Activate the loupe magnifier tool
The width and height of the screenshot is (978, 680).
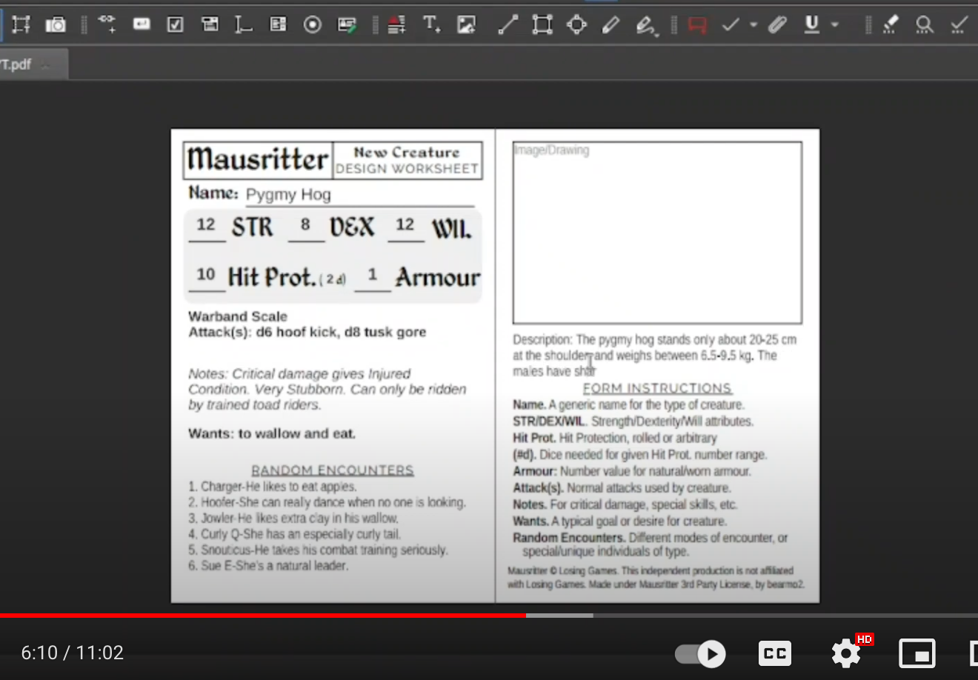click(x=924, y=24)
